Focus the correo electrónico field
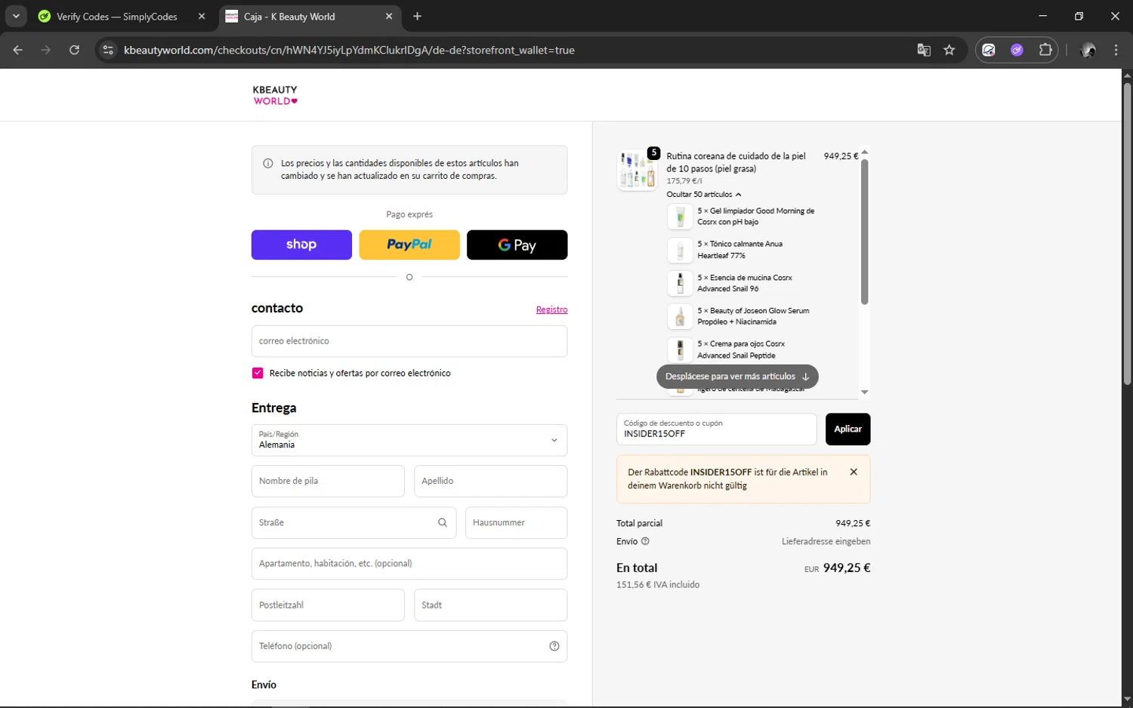This screenshot has width=1133, height=708. 409,341
